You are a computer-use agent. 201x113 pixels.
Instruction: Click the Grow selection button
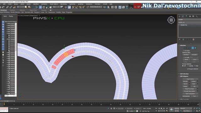pyautogui.click(x=195, y=60)
